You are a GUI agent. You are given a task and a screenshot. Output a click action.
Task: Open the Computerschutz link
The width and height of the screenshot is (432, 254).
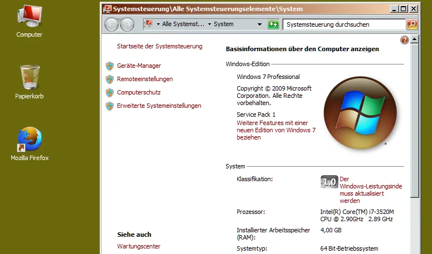(139, 92)
